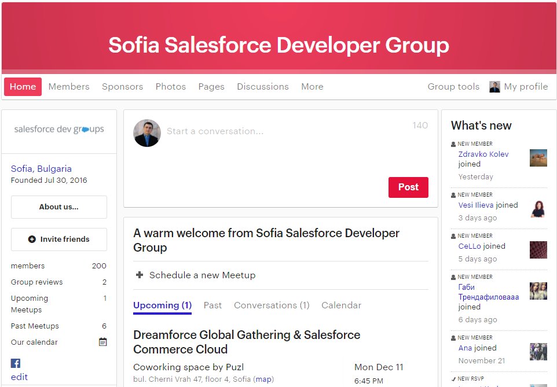Open the members count link
Image resolution: width=557 pixels, height=387 pixels.
58,266
